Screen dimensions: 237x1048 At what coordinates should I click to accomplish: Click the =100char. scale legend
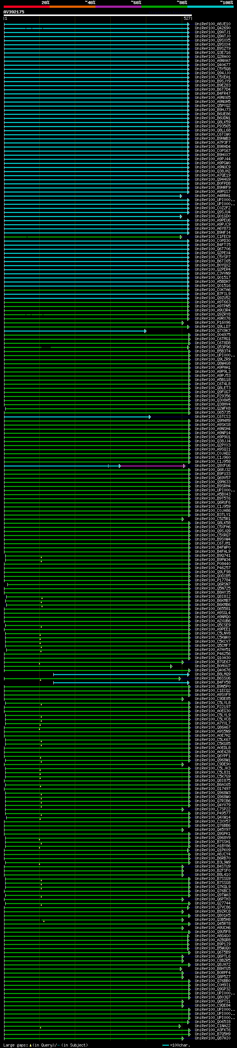click(177, 1045)
